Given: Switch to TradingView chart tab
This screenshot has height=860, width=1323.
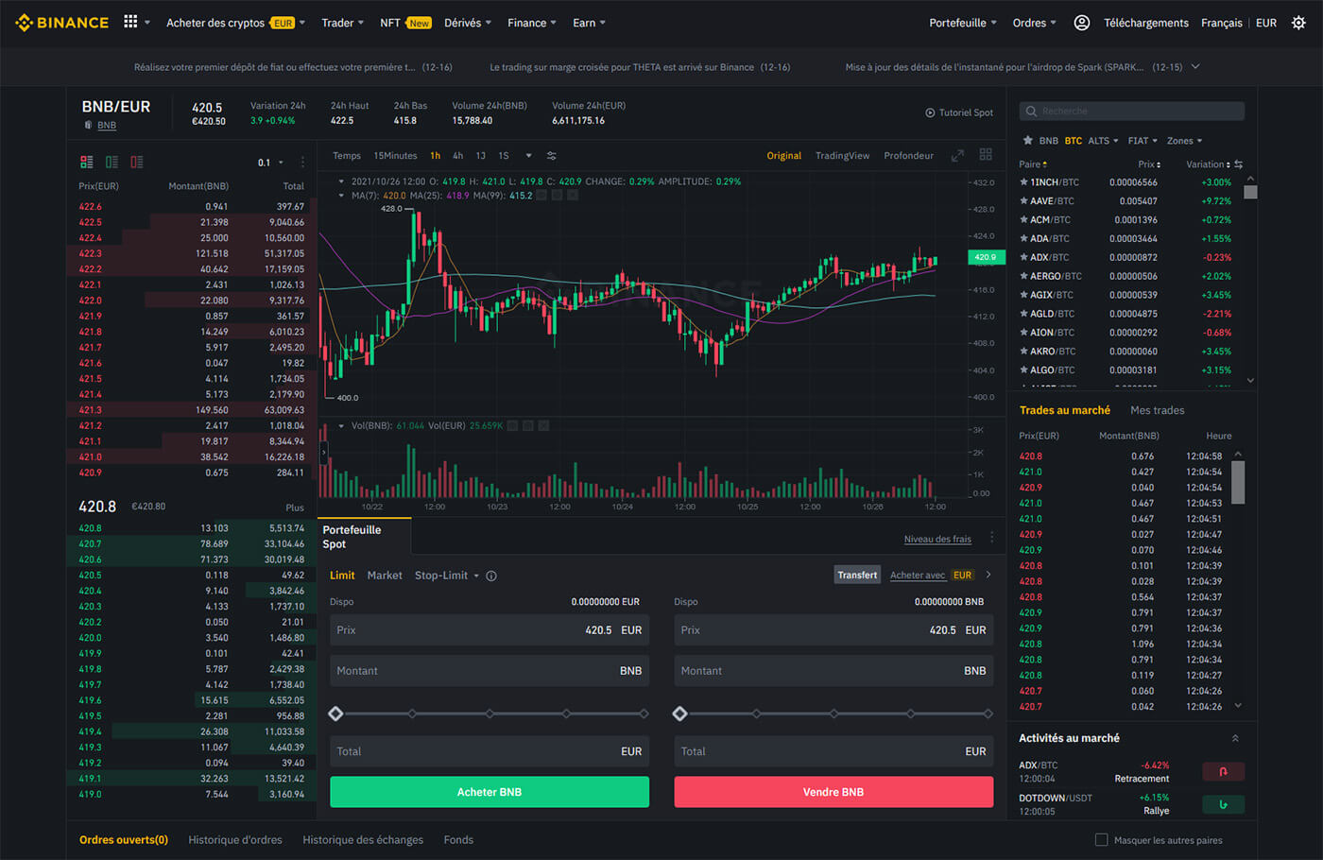Looking at the screenshot, I should (842, 156).
